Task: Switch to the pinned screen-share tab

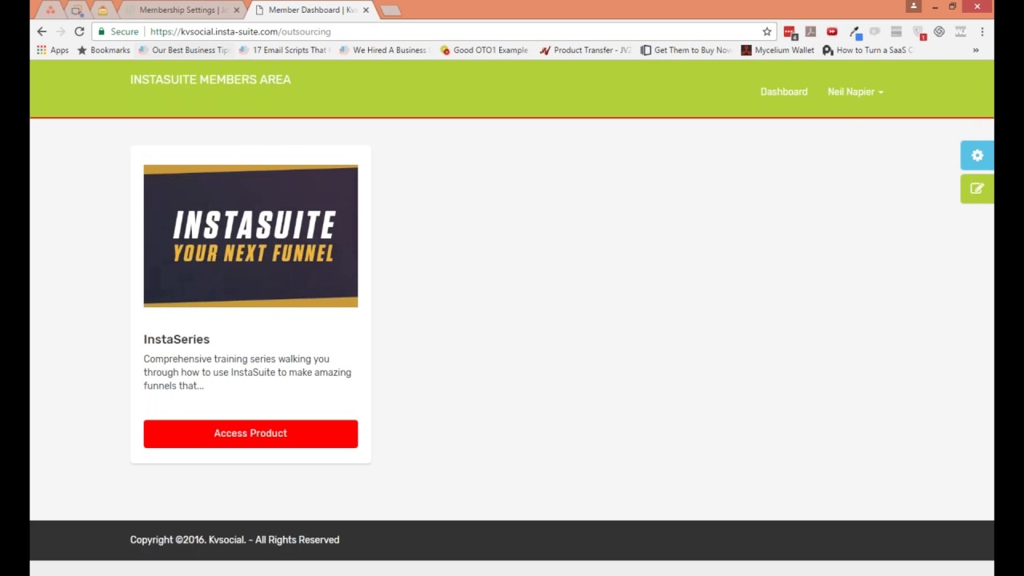Action: point(77,10)
